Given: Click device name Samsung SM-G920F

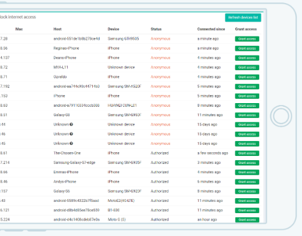Looking at the screenshot, I should pos(125,191).
